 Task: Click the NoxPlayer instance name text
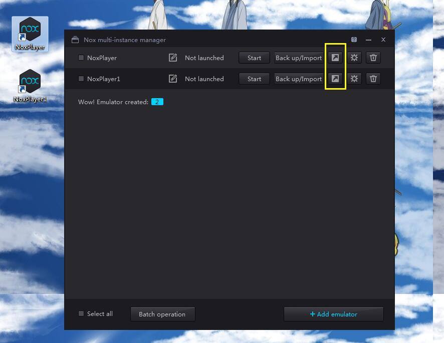102,58
